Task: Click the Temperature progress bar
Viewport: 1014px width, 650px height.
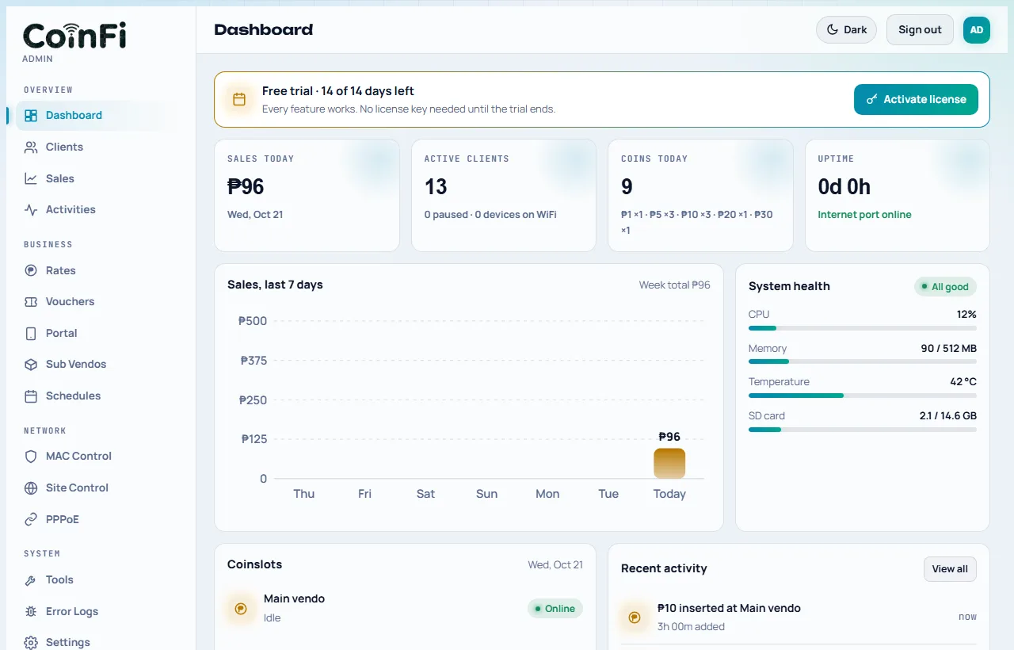Action: (863, 396)
